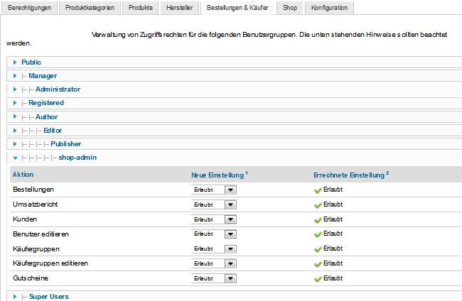The height and width of the screenshot is (301, 462).
Task: Click green checkmark icon in Gutscheine row
Action: click(x=317, y=278)
